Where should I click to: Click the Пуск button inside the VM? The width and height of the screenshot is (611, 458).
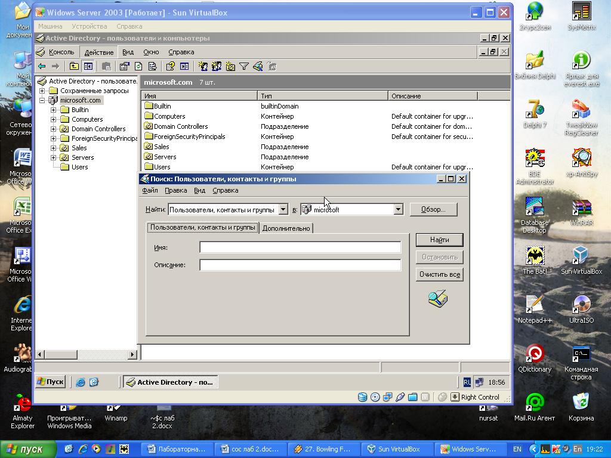click(x=50, y=382)
